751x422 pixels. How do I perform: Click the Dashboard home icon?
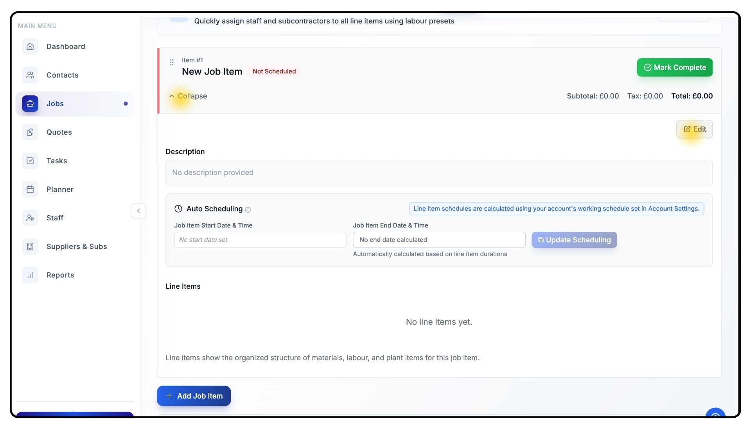point(30,46)
